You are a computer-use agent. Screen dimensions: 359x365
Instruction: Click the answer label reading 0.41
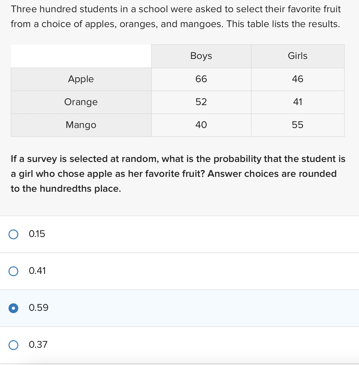[38, 271]
